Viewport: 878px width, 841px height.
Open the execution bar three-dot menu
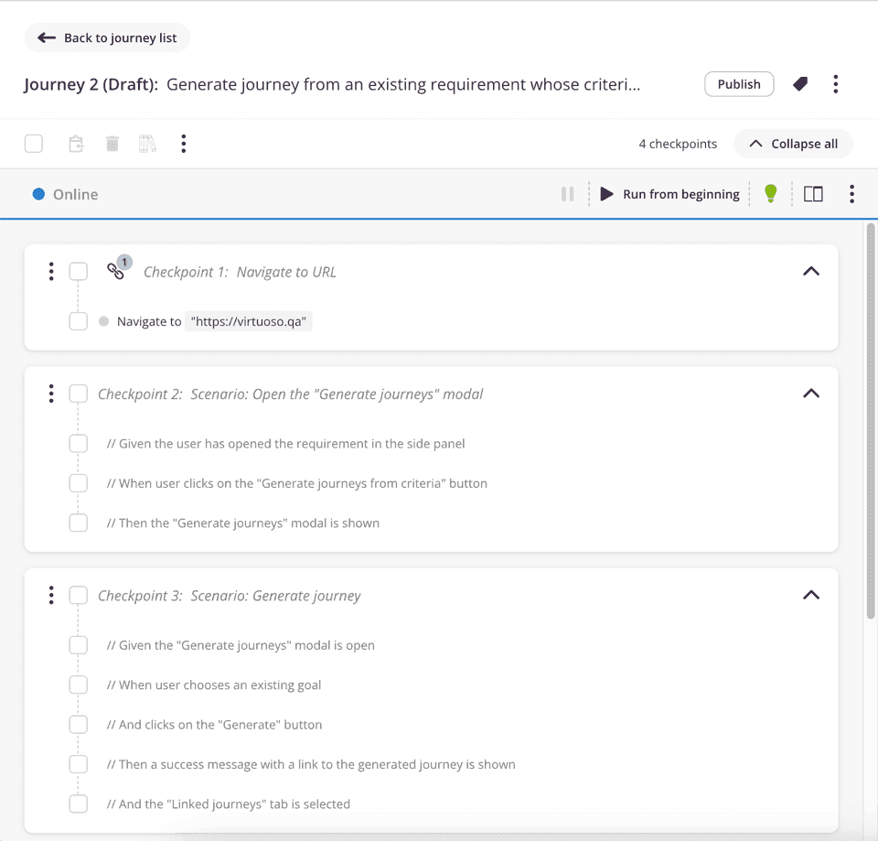(x=851, y=194)
